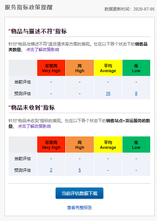Viewport: 157px width, 221px height.
Task: Click the predicted Low count 8
Action: tap(136, 93)
